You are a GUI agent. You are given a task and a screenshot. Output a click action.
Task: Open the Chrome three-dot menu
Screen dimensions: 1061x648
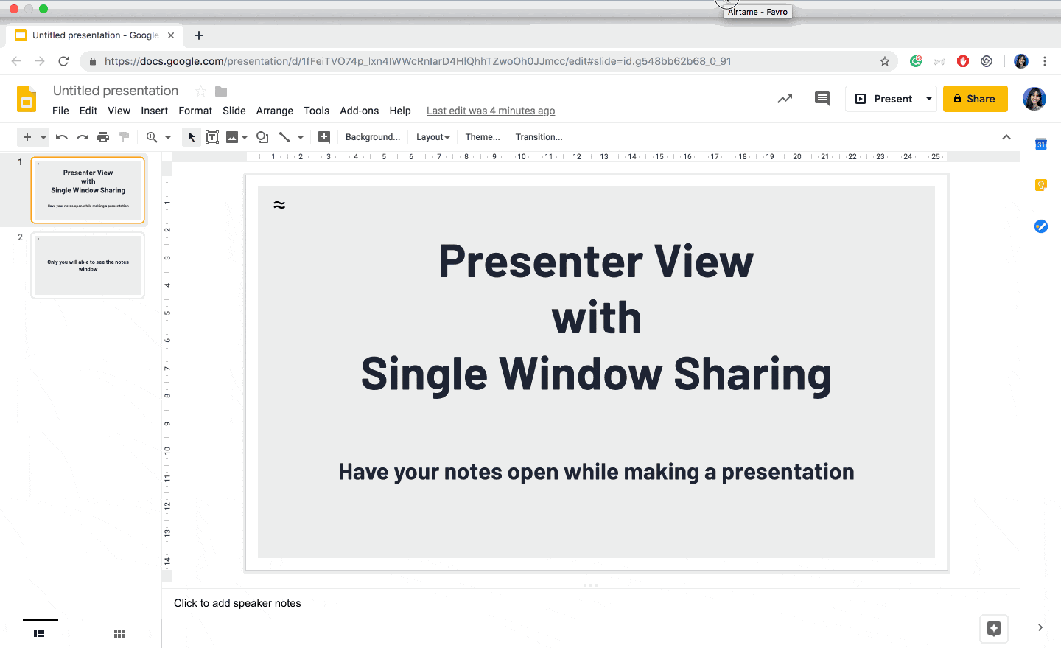1045,61
